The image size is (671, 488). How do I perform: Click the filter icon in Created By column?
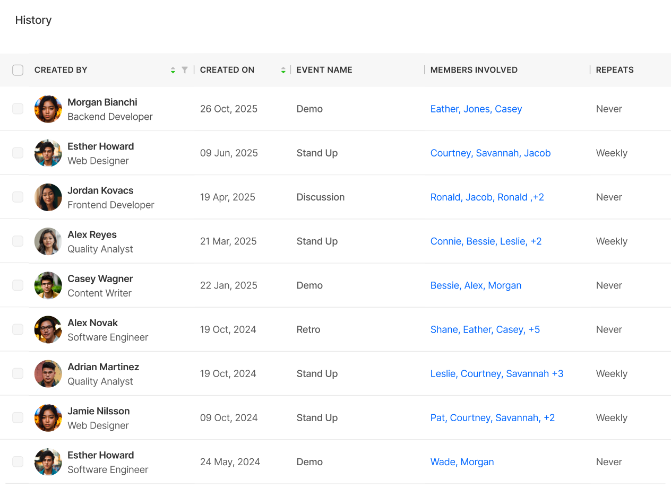(184, 70)
